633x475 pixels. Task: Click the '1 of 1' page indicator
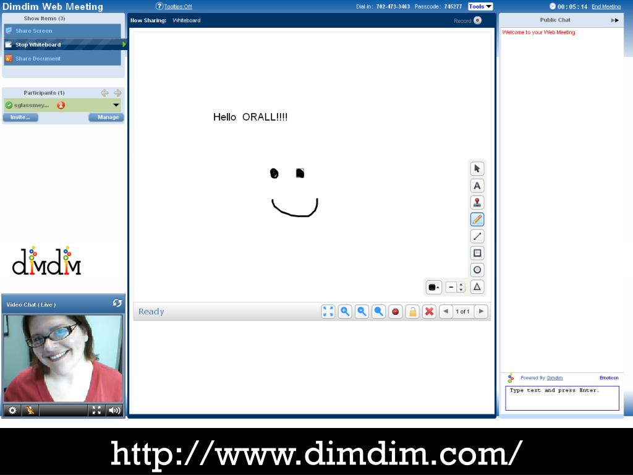tap(462, 312)
